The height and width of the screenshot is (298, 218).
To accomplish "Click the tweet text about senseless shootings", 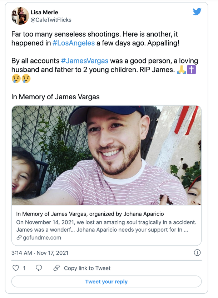I will pos(95,39).
